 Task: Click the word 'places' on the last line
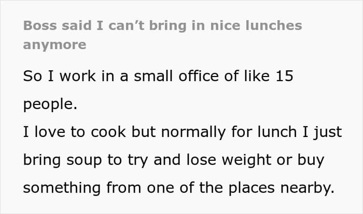252,189
